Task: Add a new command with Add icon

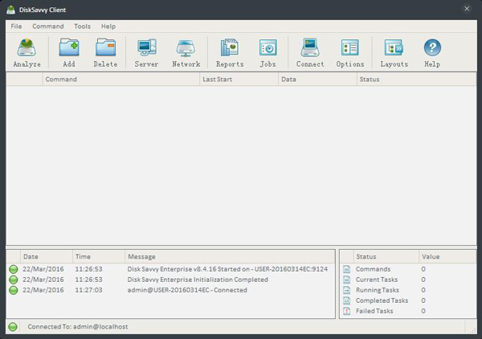Action: [x=69, y=47]
